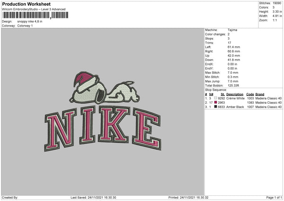Viewport: 284px width, 201px height.
Task: Click stitch count 6833 in stop sequence
Action: [222, 107]
